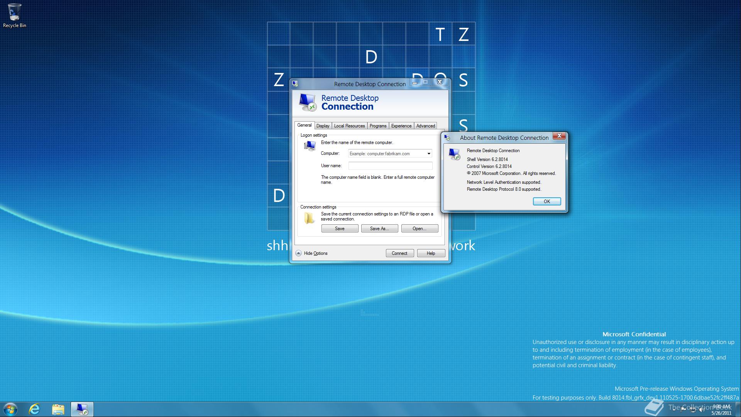Click the Start orb on the taskbar

(x=10, y=409)
